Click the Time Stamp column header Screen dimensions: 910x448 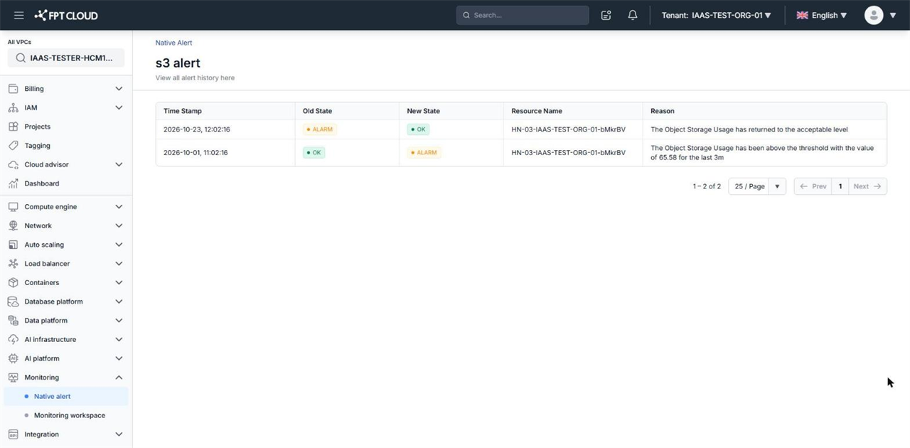pos(183,111)
